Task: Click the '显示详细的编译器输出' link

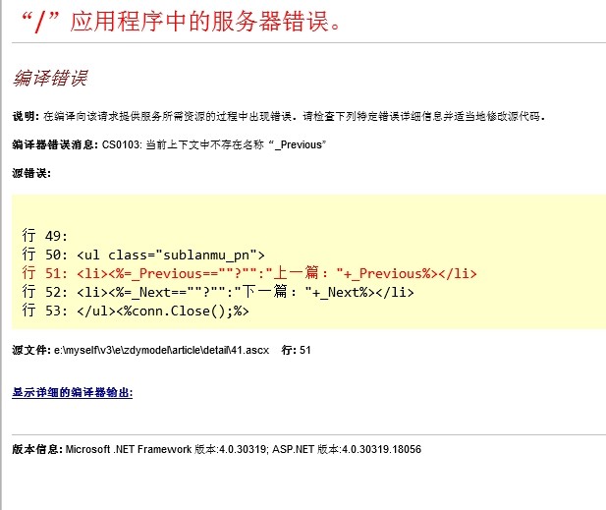Action: click(x=72, y=393)
